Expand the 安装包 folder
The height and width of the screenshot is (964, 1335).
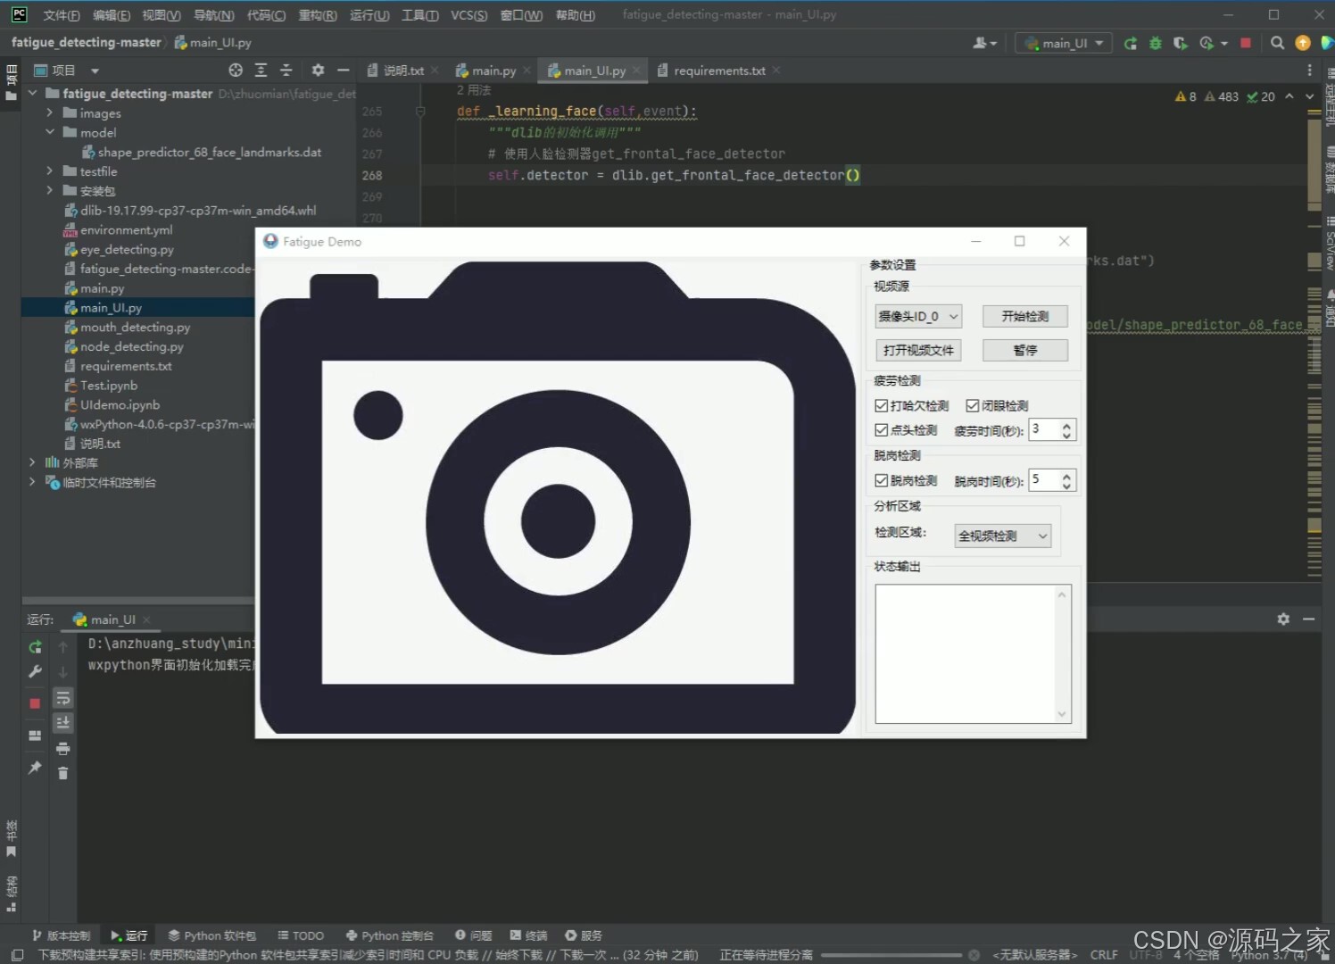(x=50, y=191)
